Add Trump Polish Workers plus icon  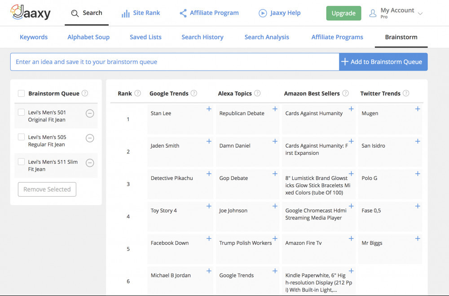pos(275,238)
